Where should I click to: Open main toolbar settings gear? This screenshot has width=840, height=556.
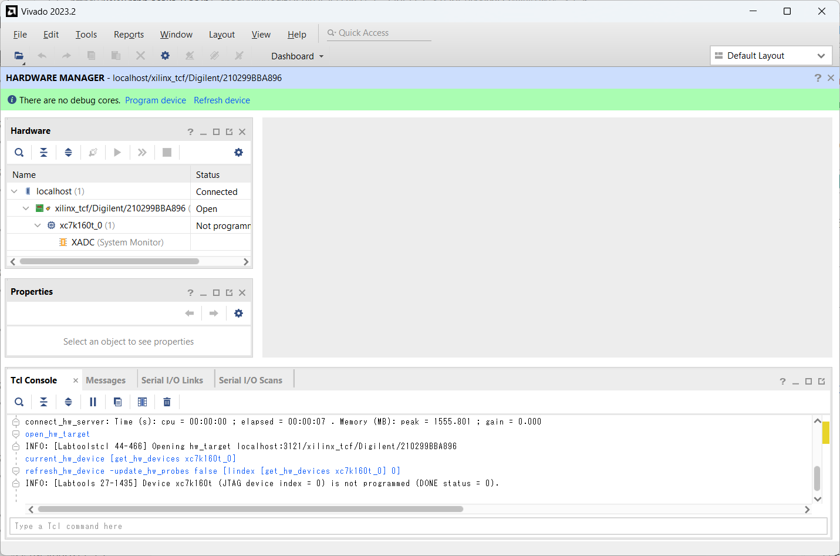point(165,56)
